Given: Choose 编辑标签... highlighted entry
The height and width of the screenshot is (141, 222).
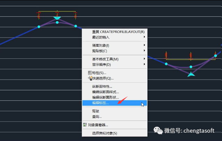Looking at the screenshot, I should (x=114, y=103).
